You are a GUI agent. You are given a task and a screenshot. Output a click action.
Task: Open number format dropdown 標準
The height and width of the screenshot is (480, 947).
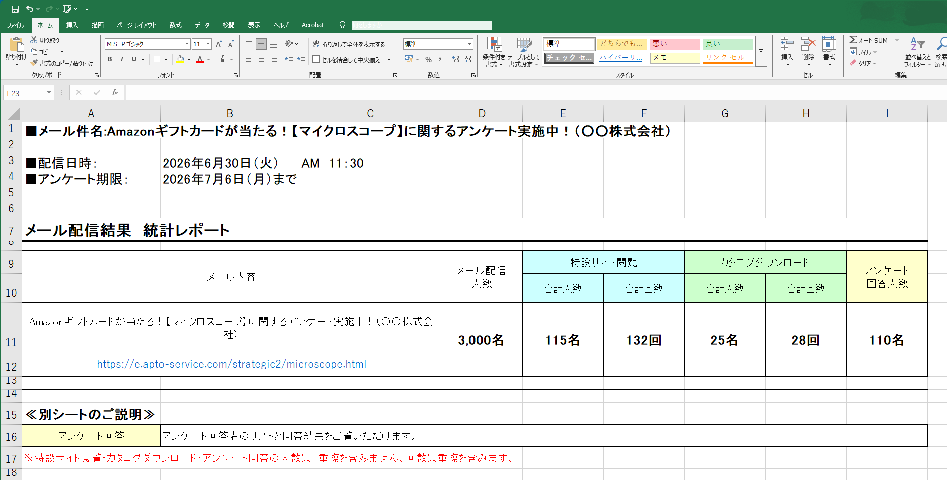469,44
